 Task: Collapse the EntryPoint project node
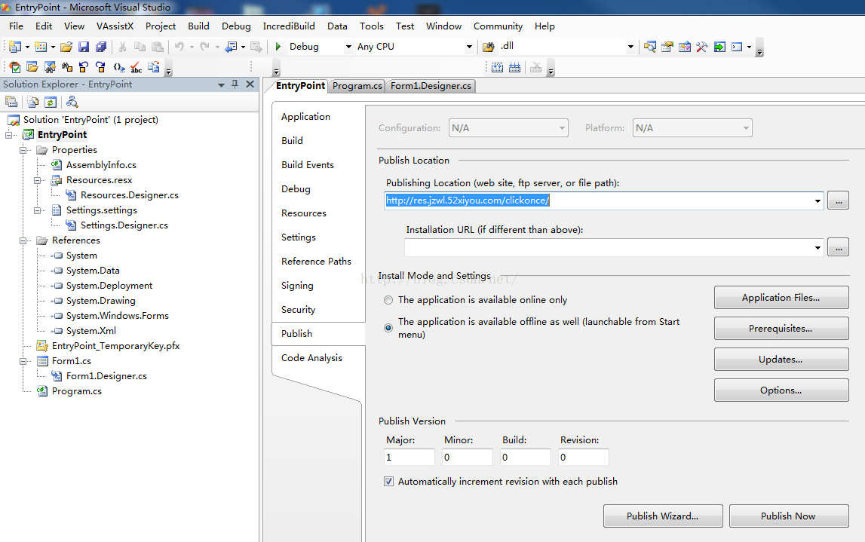(9, 134)
